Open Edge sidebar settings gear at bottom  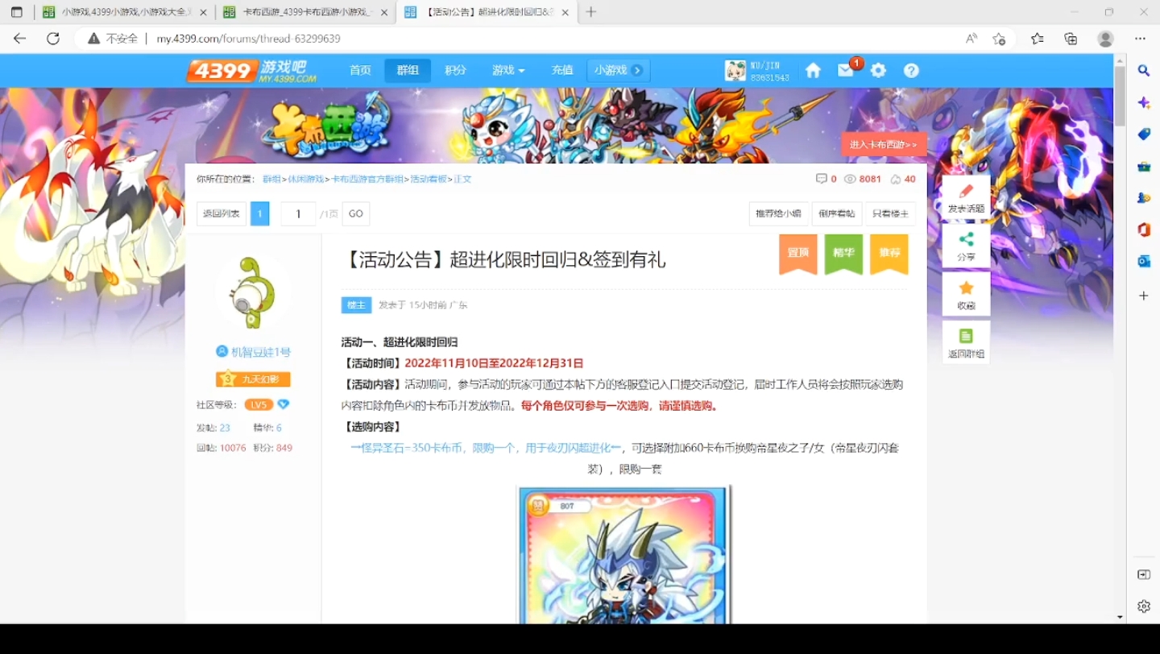tap(1144, 606)
